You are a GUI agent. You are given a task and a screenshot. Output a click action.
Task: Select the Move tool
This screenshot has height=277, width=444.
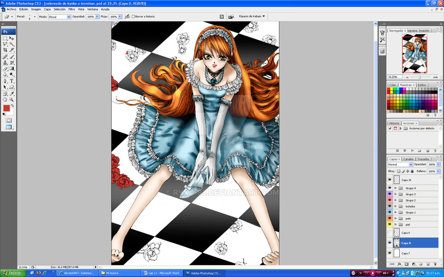tap(12, 38)
